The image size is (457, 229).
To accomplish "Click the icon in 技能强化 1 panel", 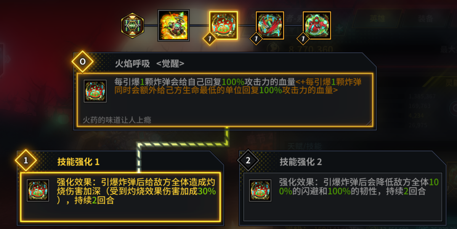I will [x=38, y=191].
